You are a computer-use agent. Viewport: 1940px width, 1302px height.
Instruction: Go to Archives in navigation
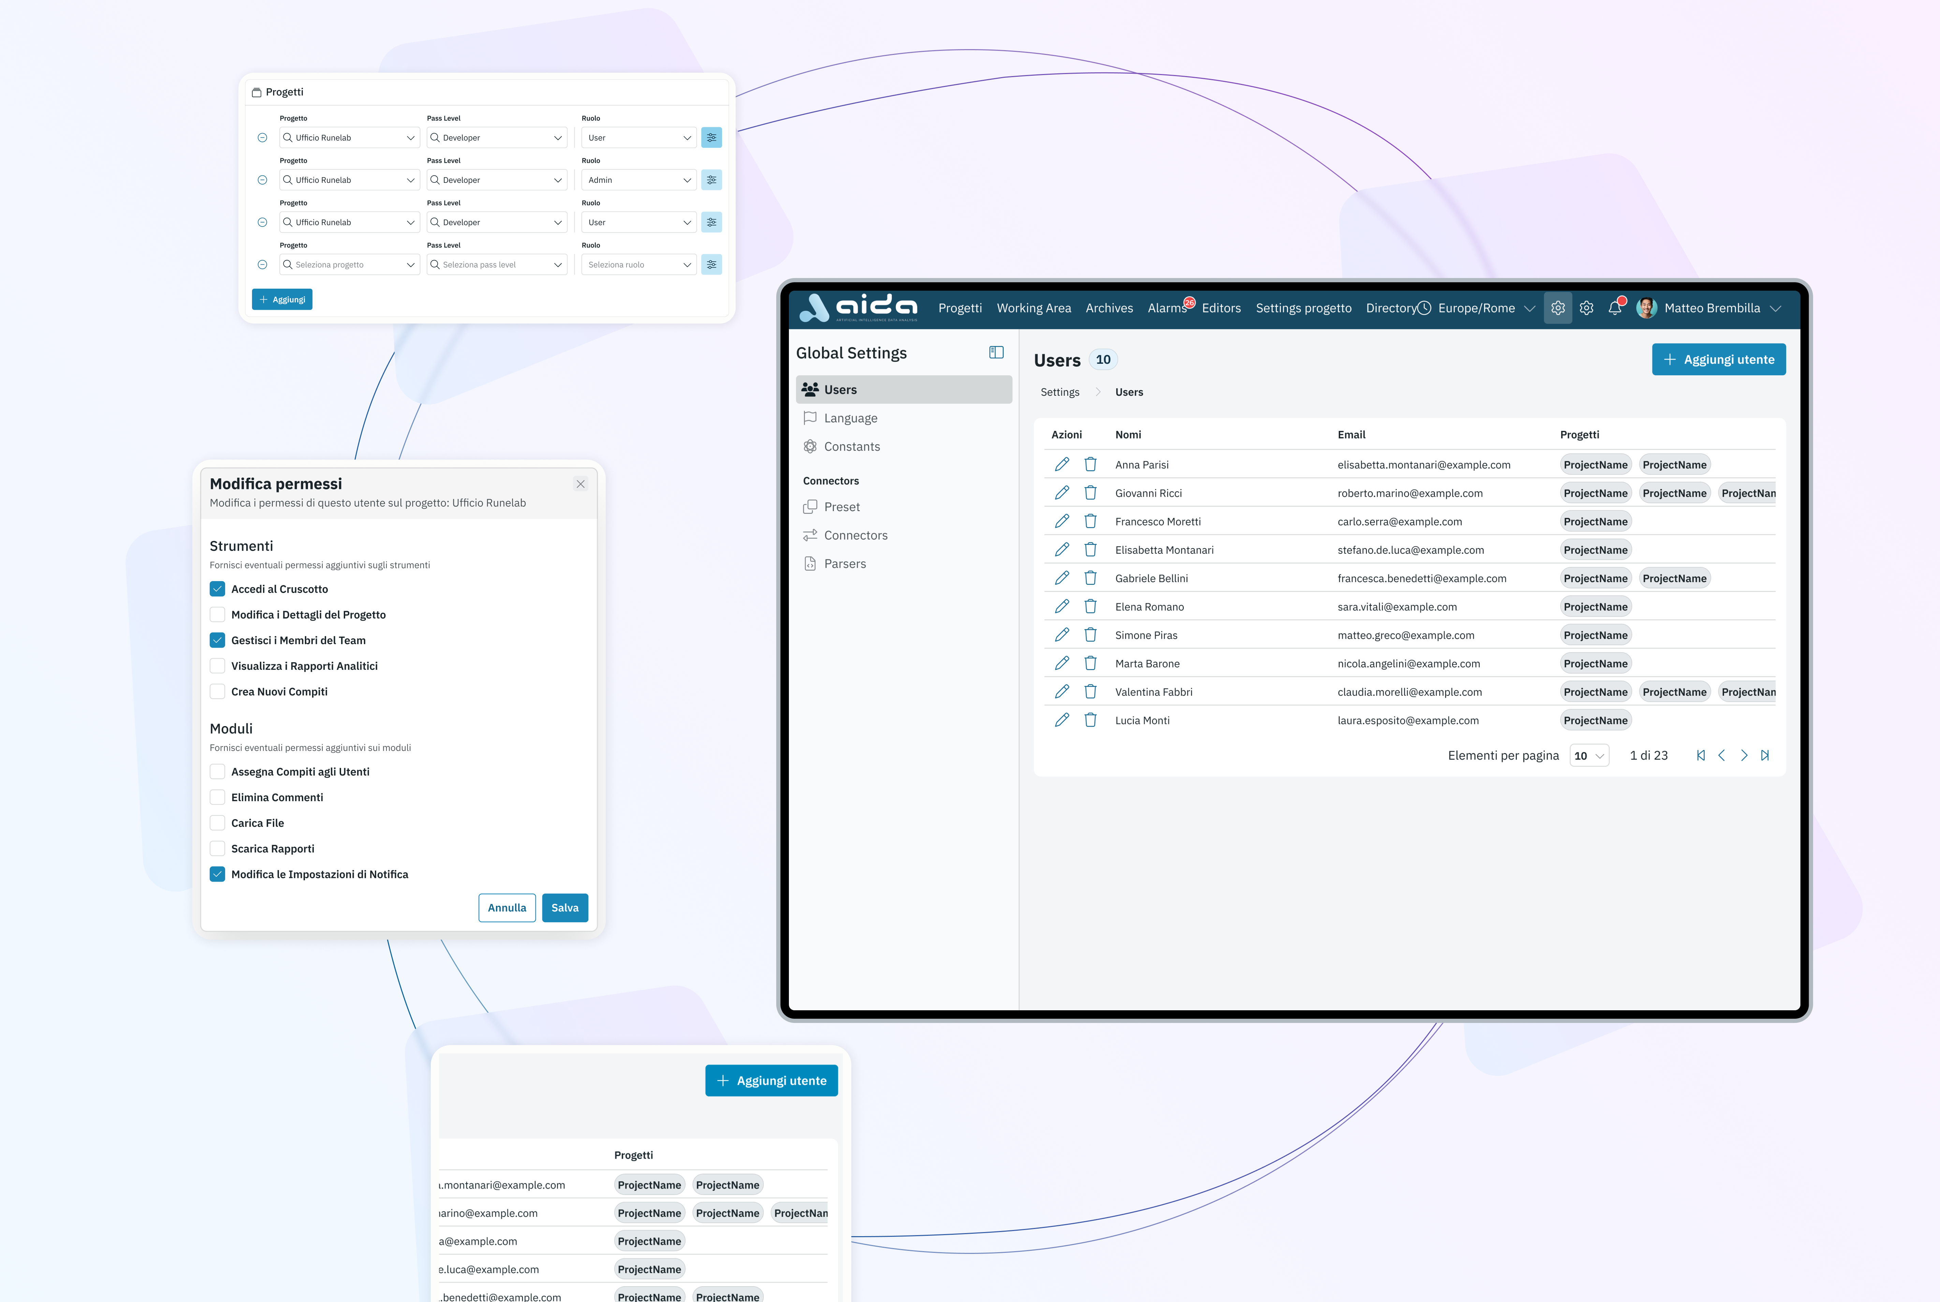1109,308
